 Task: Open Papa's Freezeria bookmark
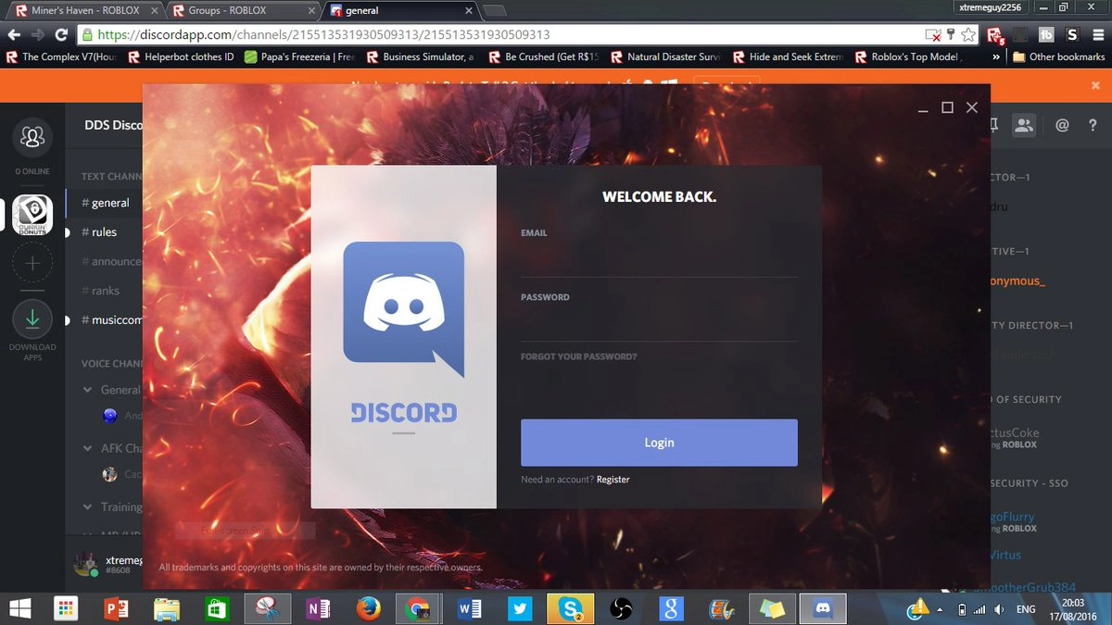click(x=299, y=56)
